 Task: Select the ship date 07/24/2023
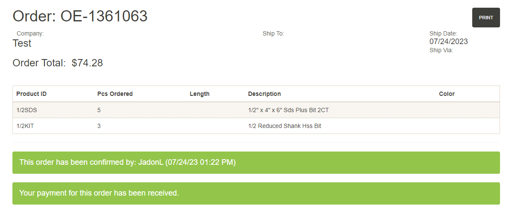click(448, 42)
